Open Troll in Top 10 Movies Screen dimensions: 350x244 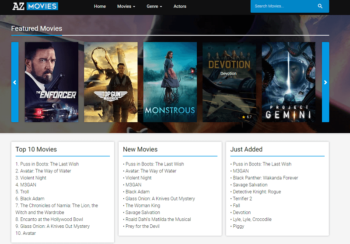[x=25, y=192]
